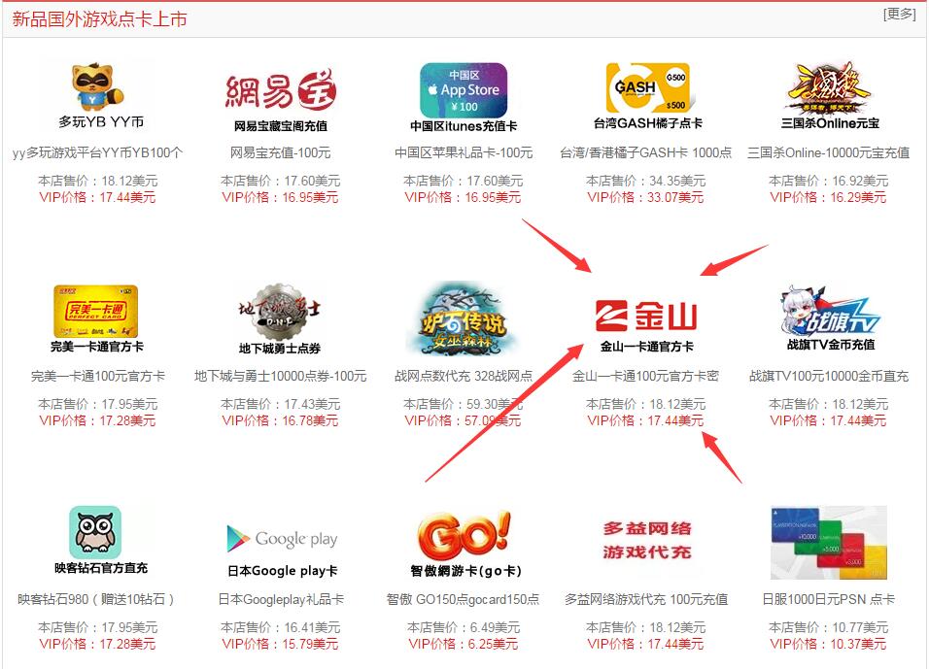Click price text 本店售价：16.92美元

coord(828,181)
